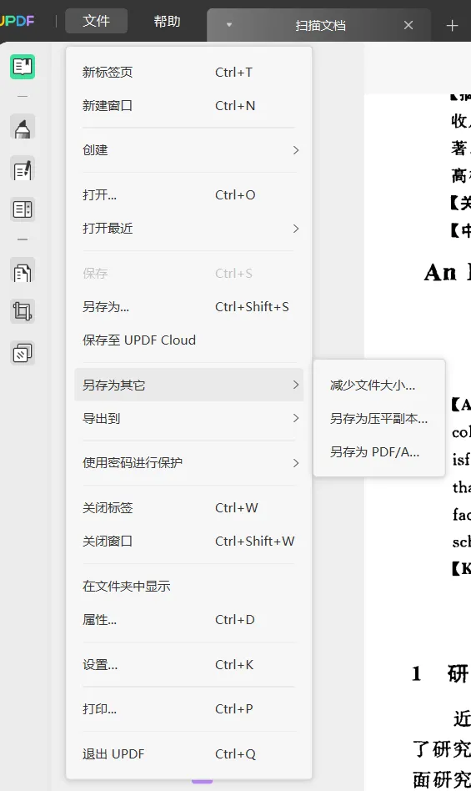Select the Watermark and Background tool icon
Screen dimensions: 471x791
pos(23,353)
